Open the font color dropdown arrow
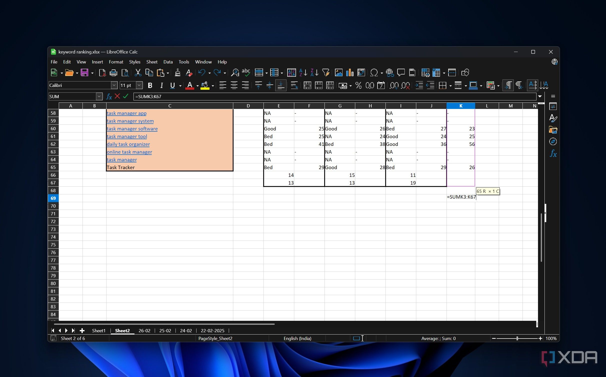This screenshot has height=377, width=606. tap(197, 86)
